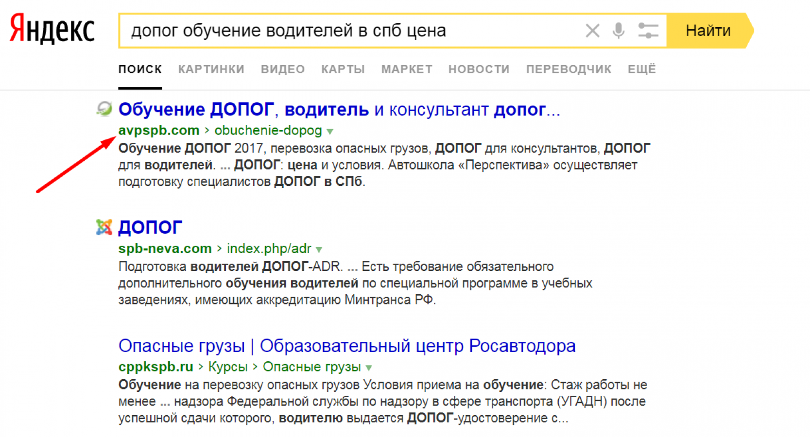Click the avpspb.com result favicon

pyautogui.click(x=104, y=109)
